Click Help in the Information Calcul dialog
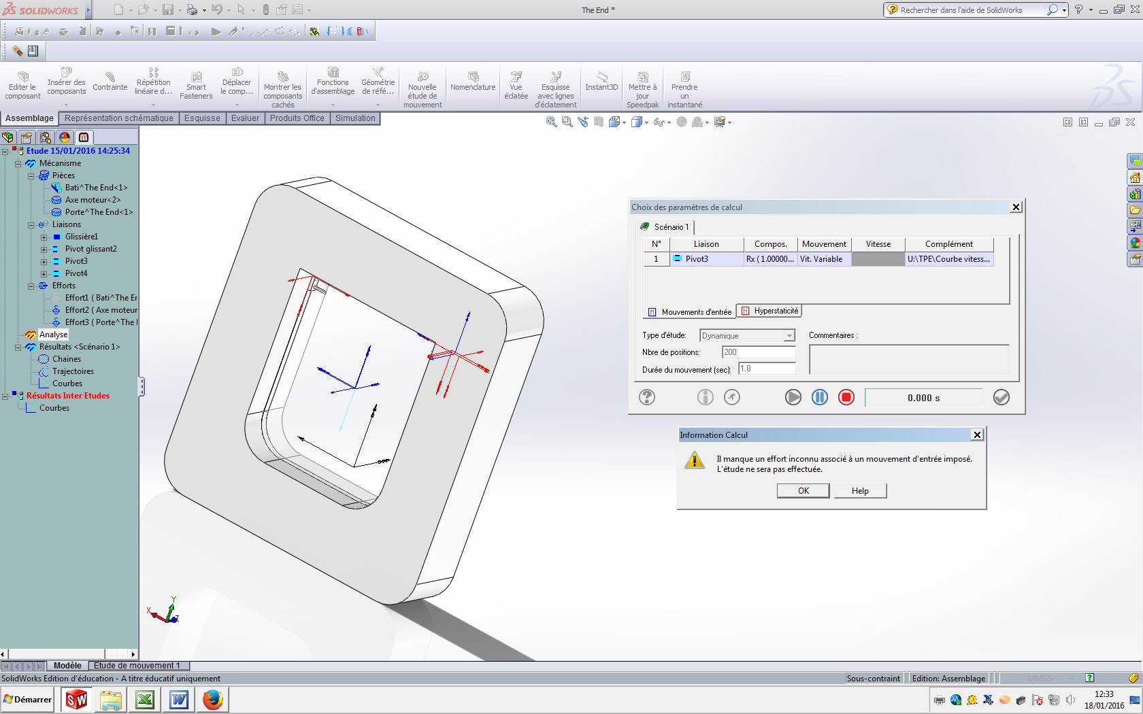Viewport: 1143px width, 714px height. pyautogui.click(x=860, y=491)
